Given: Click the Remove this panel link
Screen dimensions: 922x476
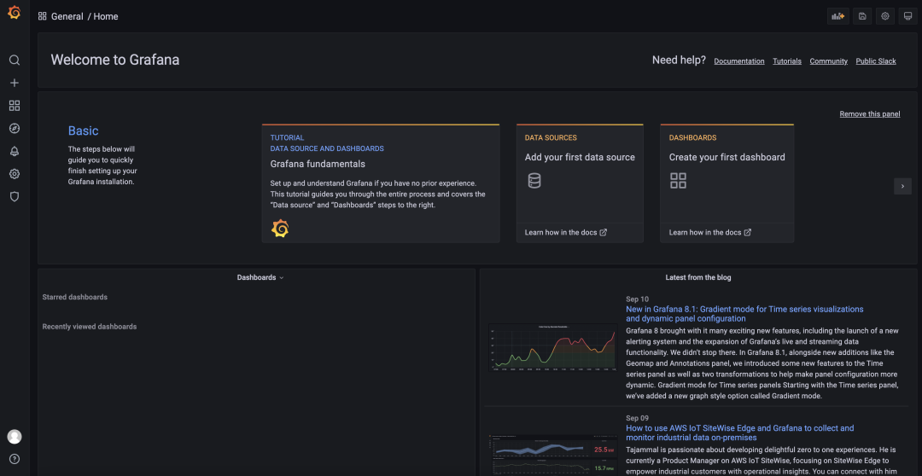Looking at the screenshot, I should [x=869, y=114].
